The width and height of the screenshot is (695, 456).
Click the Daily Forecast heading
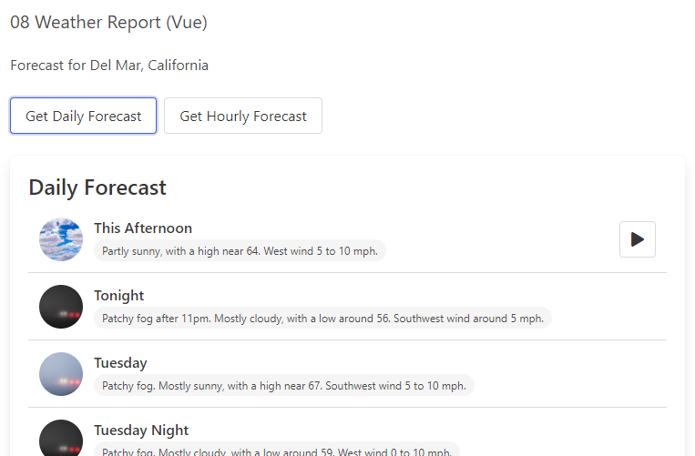tap(97, 187)
